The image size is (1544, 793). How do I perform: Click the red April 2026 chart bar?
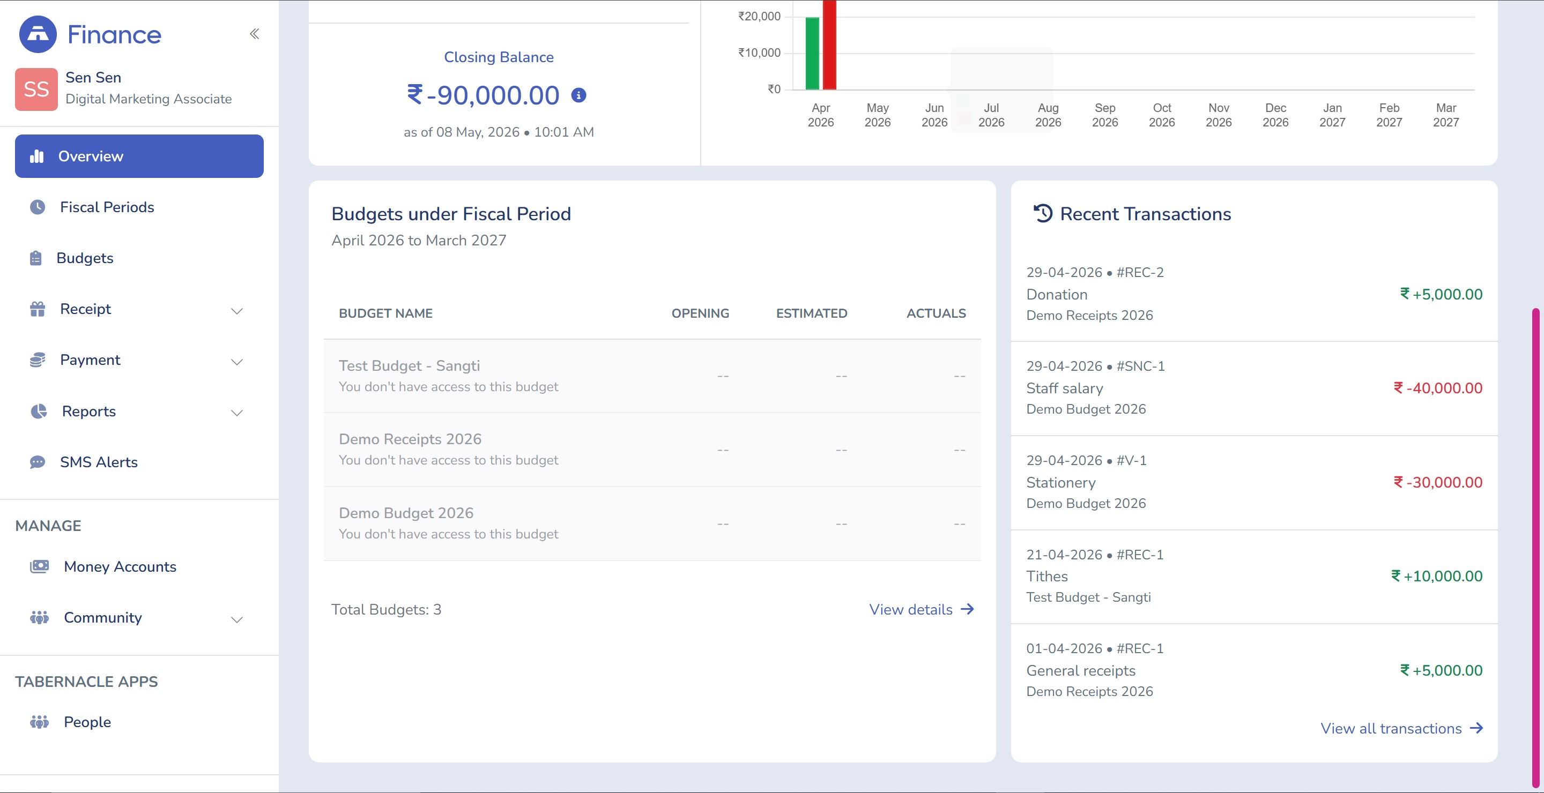(829, 45)
